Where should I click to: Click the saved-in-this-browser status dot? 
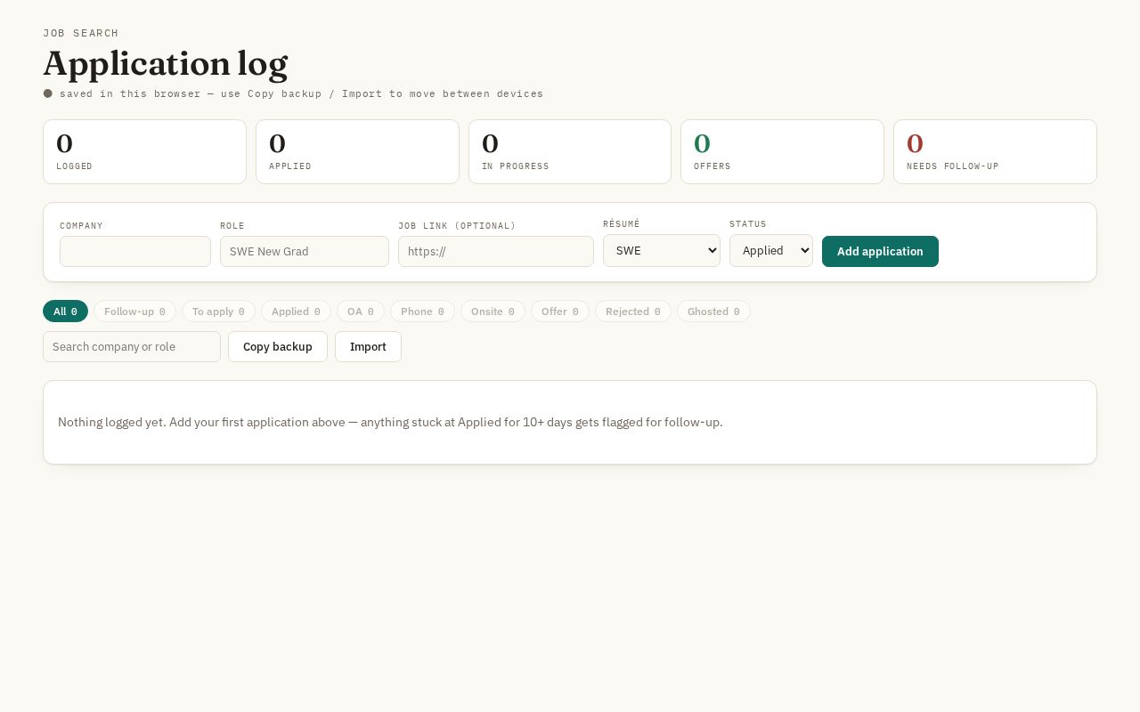pyautogui.click(x=48, y=93)
